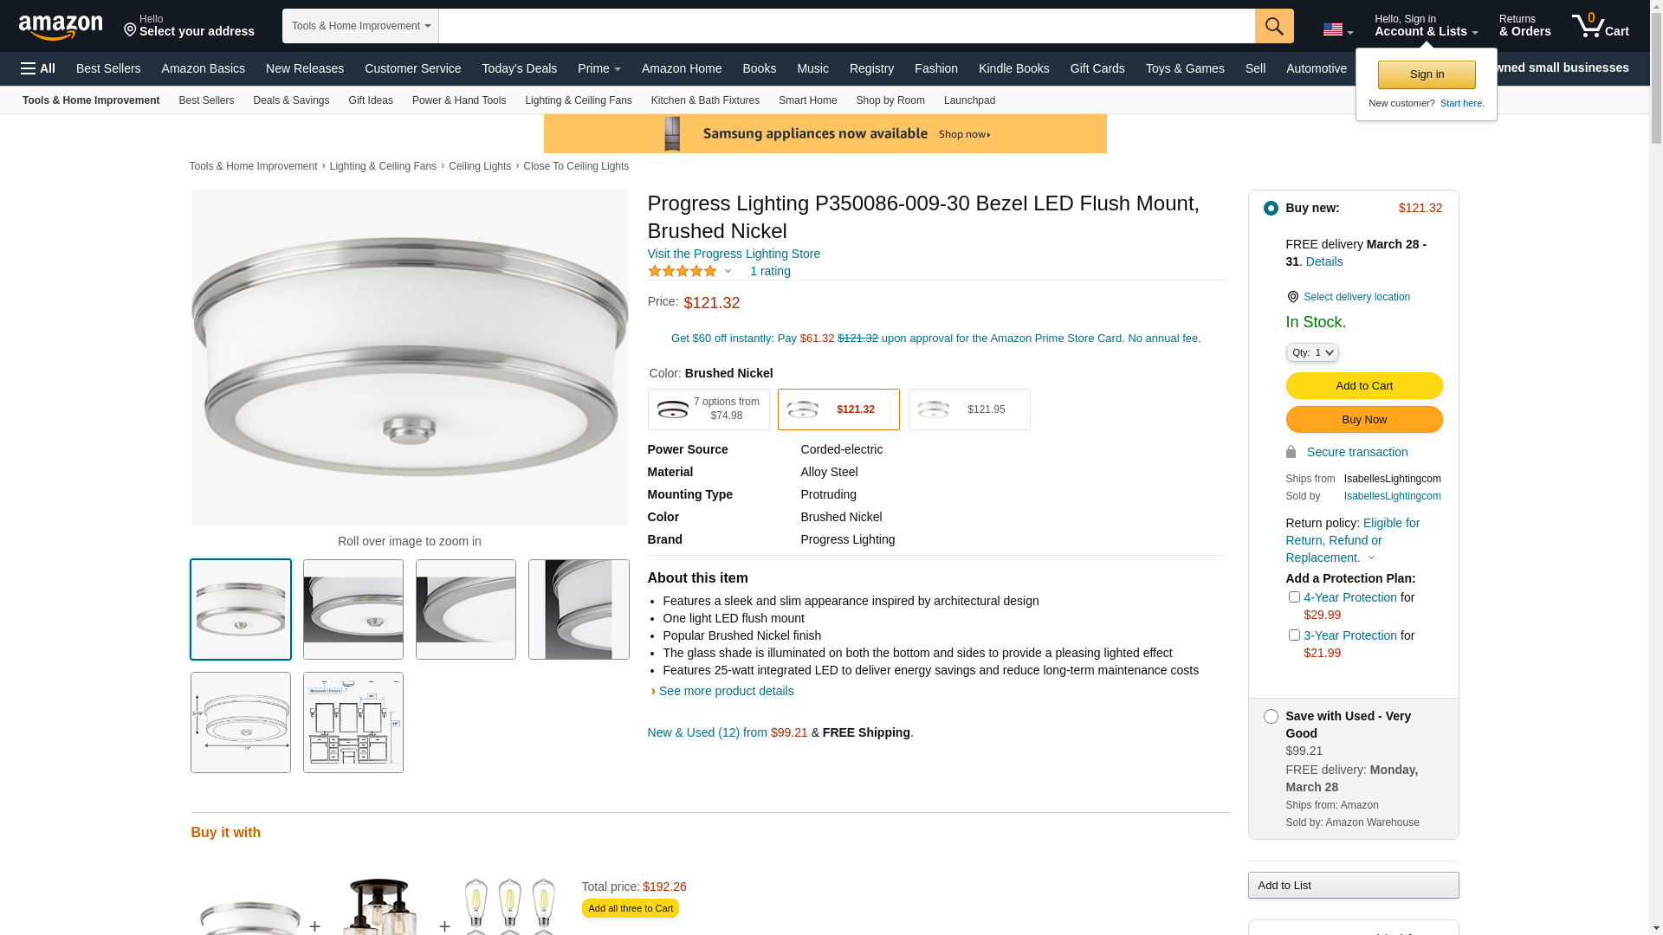
Task: Expand the search category dropdown
Action: tap(360, 26)
